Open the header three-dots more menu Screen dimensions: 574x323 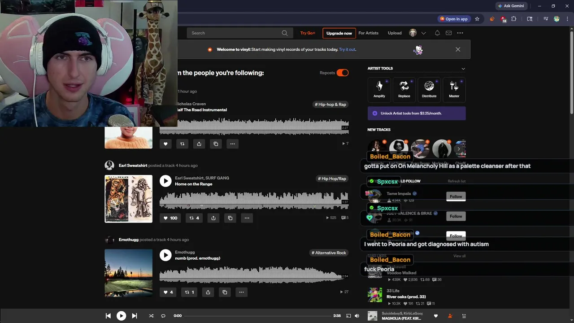(460, 33)
